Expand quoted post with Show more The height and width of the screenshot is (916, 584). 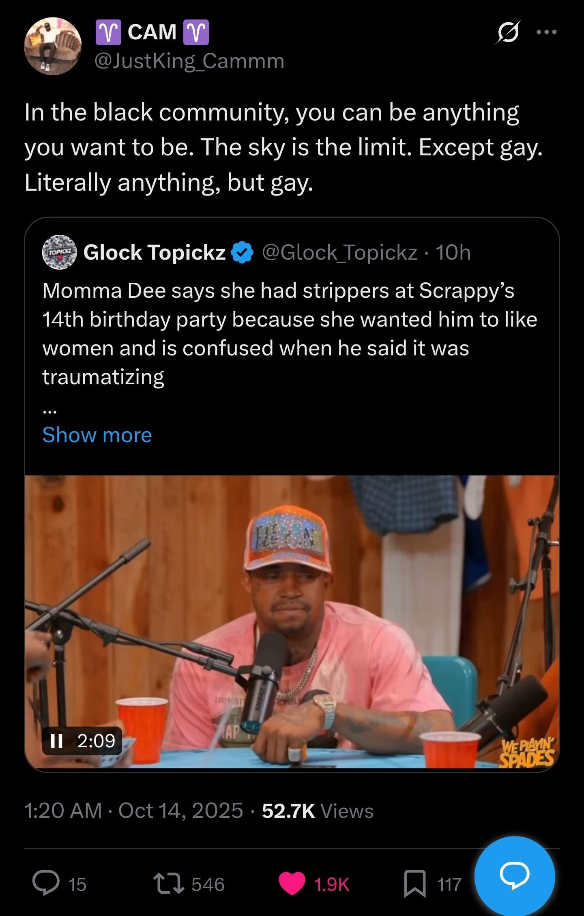click(x=97, y=435)
